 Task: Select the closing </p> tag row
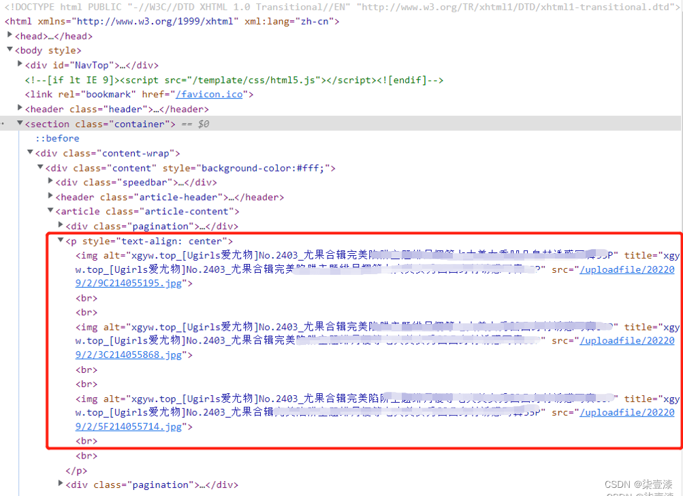[76, 471]
